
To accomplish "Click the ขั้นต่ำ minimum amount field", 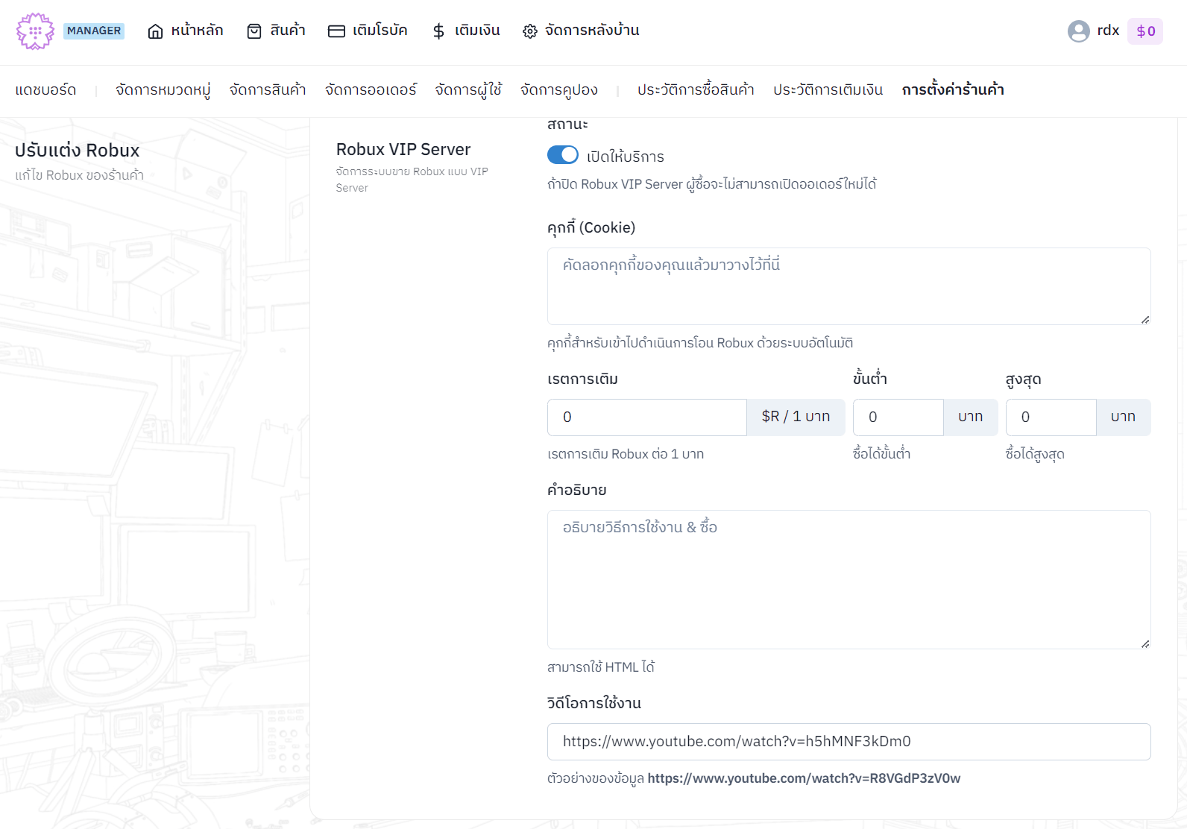I will [898, 417].
